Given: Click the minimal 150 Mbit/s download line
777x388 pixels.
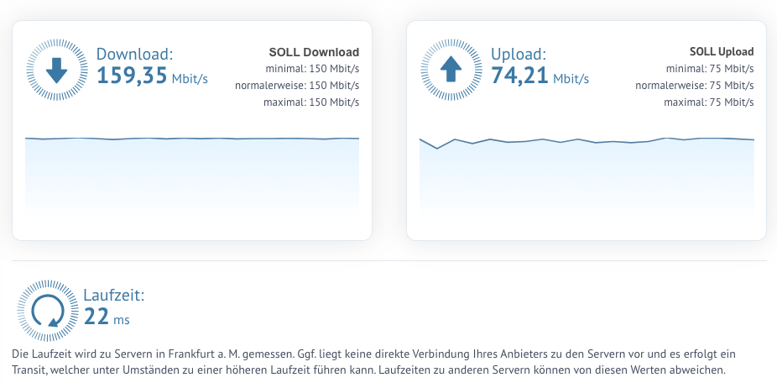Looking at the screenshot, I should tap(311, 69).
